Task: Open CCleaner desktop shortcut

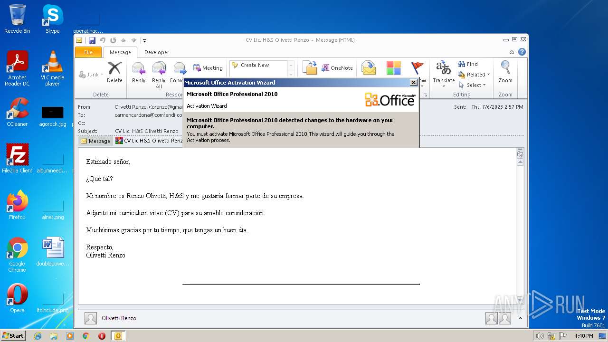Action: point(17,112)
